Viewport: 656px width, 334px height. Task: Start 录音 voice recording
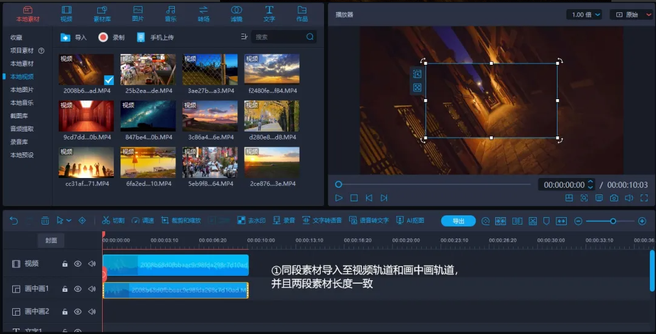coord(284,221)
